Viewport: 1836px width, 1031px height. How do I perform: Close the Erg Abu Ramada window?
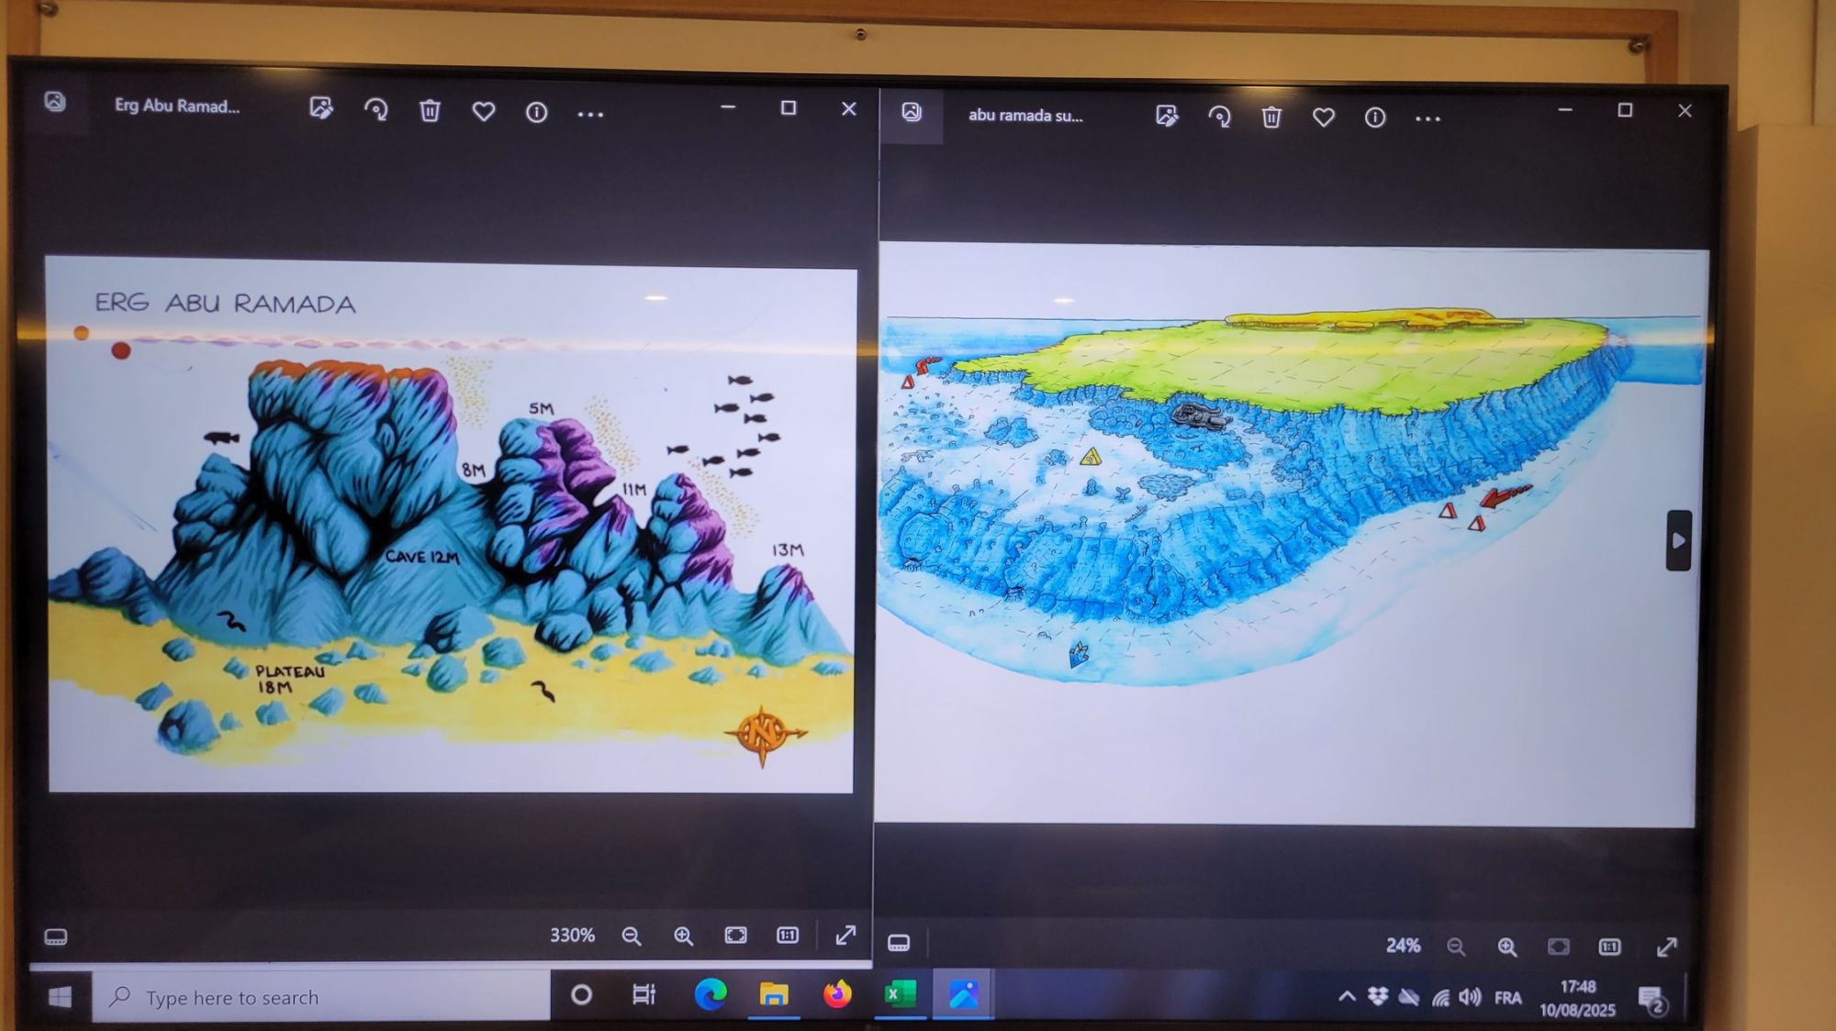849,108
